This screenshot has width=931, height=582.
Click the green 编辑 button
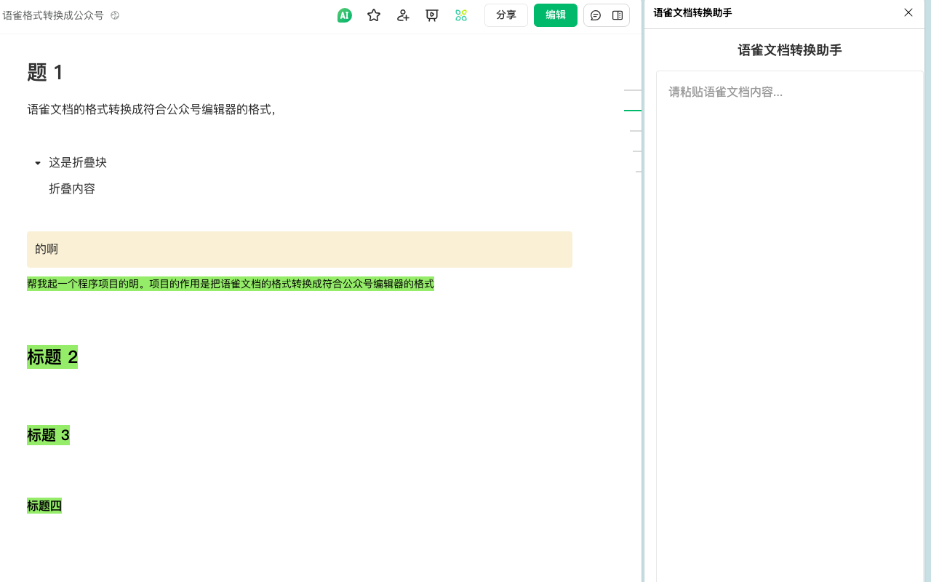556,15
